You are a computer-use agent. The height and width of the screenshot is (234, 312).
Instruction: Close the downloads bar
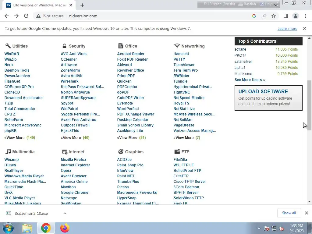pos(307,213)
